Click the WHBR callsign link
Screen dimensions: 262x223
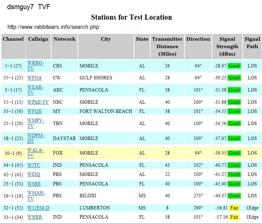click(x=35, y=217)
